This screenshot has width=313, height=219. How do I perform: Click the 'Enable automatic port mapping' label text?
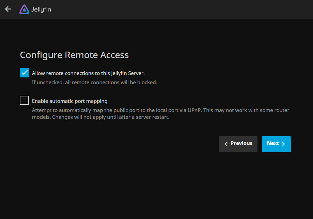coord(70,101)
